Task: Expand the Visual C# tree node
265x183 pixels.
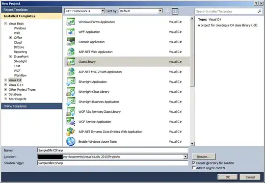Action: [5, 80]
